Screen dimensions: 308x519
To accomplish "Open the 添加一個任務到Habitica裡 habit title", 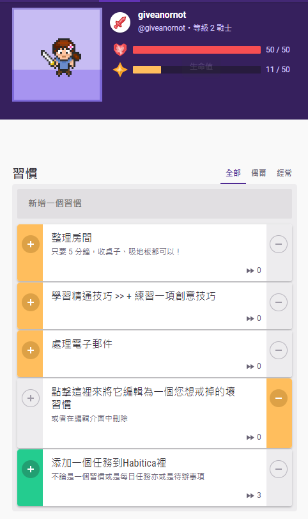I will (x=109, y=463).
